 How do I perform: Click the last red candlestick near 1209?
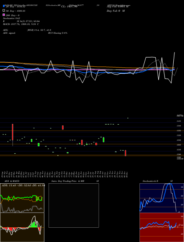125,153
